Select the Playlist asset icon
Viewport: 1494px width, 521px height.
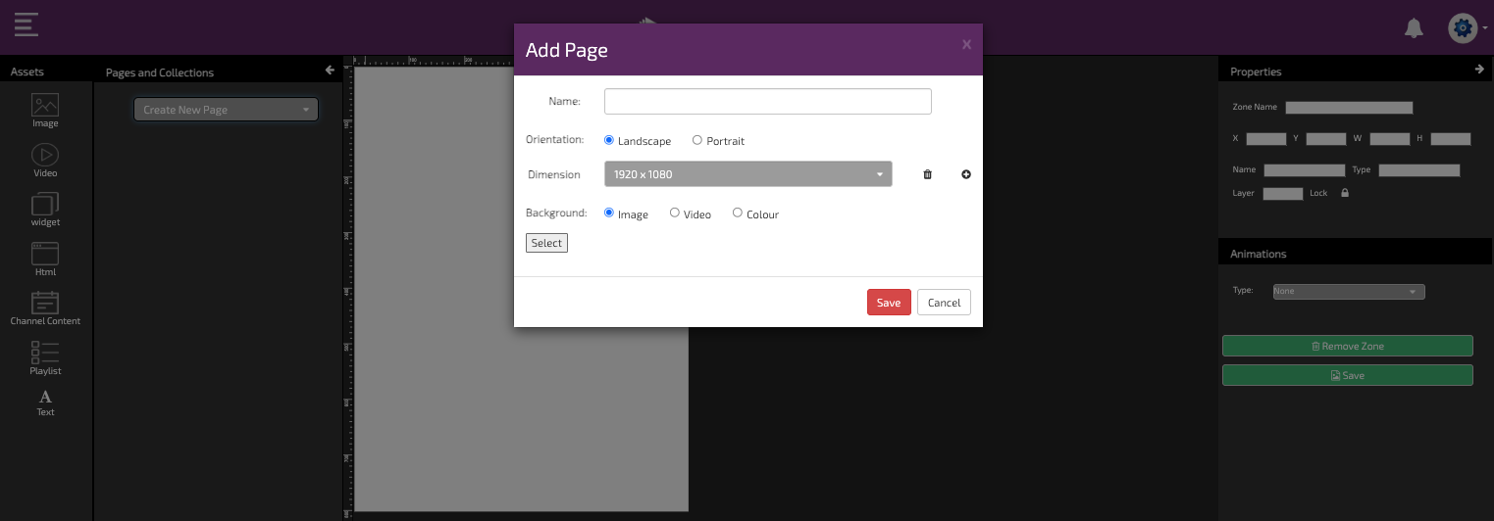tap(45, 353)
